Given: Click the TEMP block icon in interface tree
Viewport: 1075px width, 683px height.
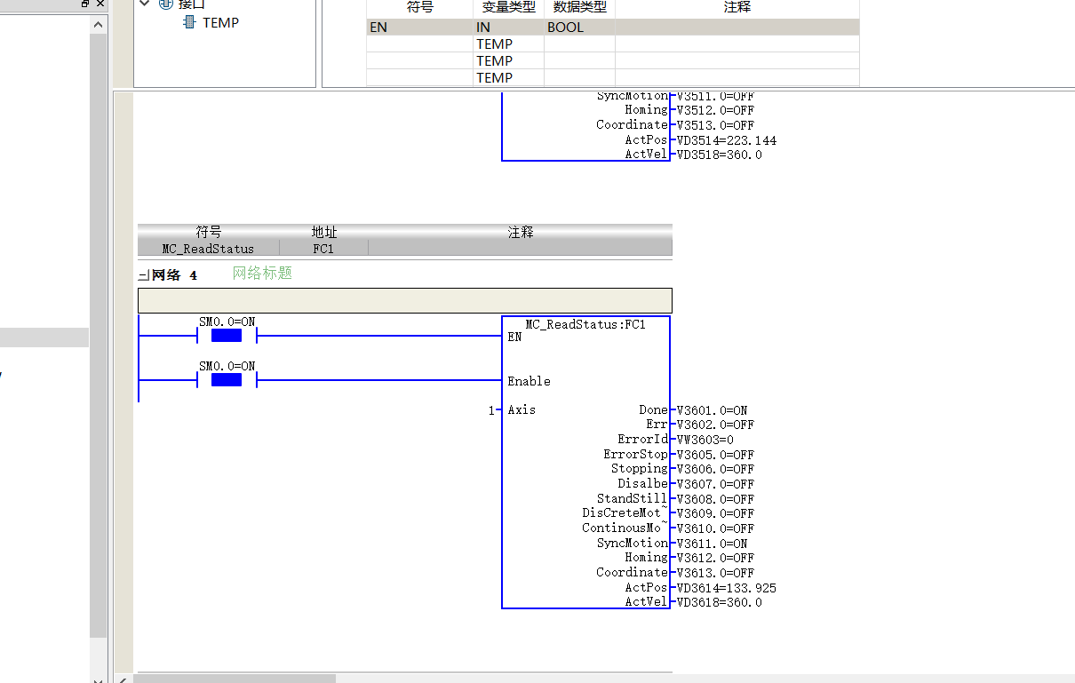Looking at the screenshot, I should tap(188, 22).
